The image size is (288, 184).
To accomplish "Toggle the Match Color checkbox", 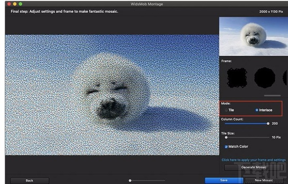I will point(226,146).
